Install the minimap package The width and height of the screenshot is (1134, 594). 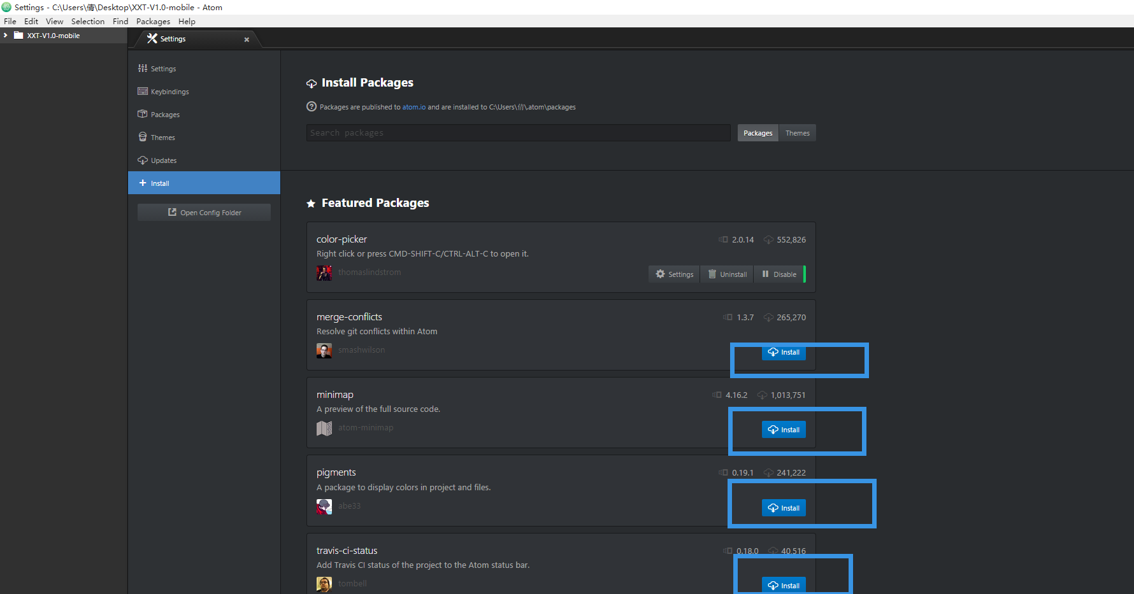(784, 430)
